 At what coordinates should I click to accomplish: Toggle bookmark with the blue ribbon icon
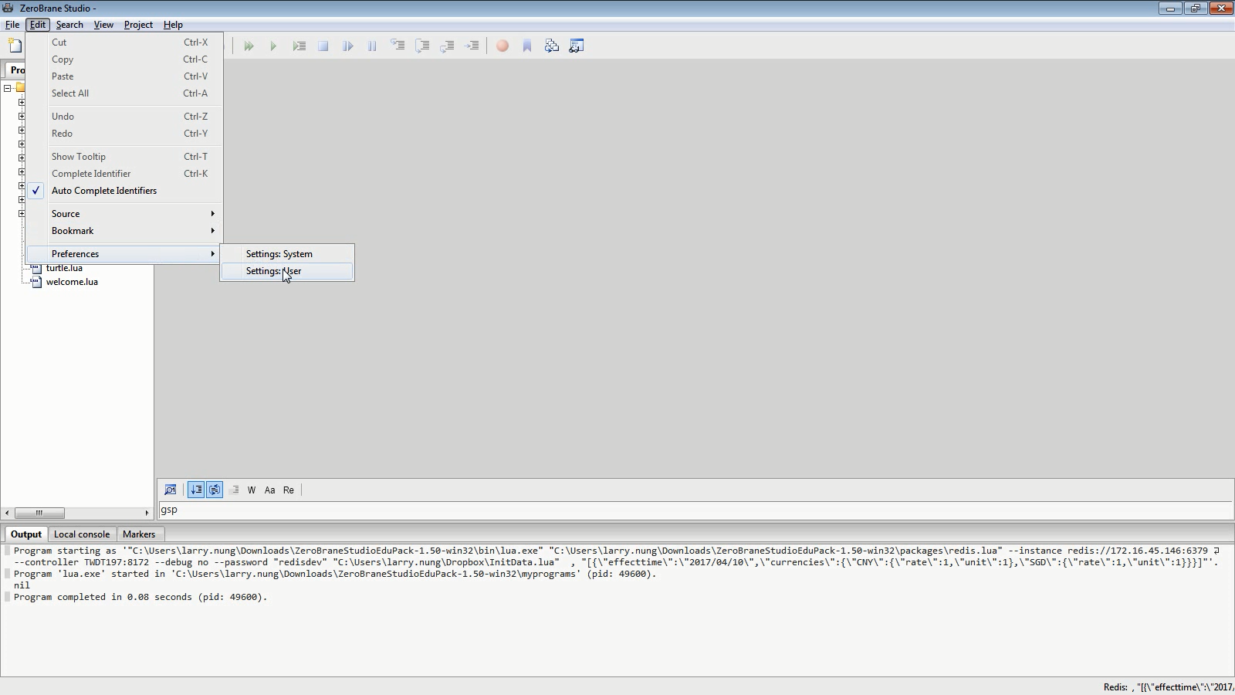click(527, 46)
